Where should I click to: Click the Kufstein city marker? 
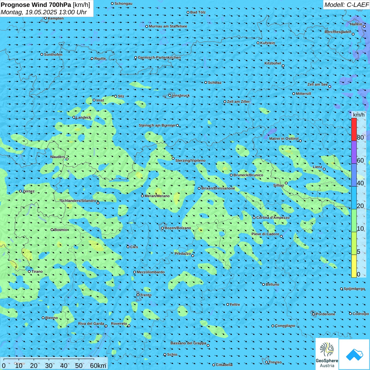[x=258, y=43]
